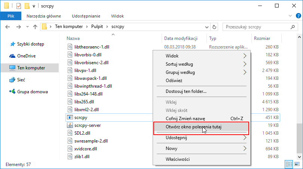This screenshot has width=303, height=169.
Task: Click the libwinpthread-1.dll file icon
Action: click(x=70, y=86)
